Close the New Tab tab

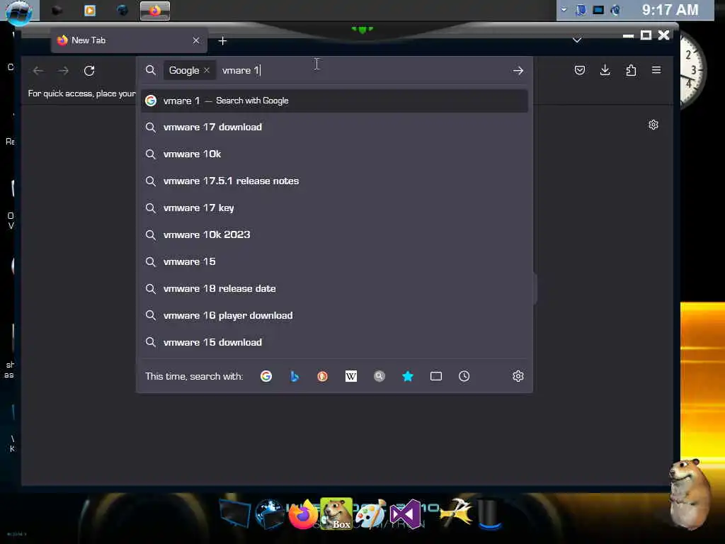click(x=196, y=40)
